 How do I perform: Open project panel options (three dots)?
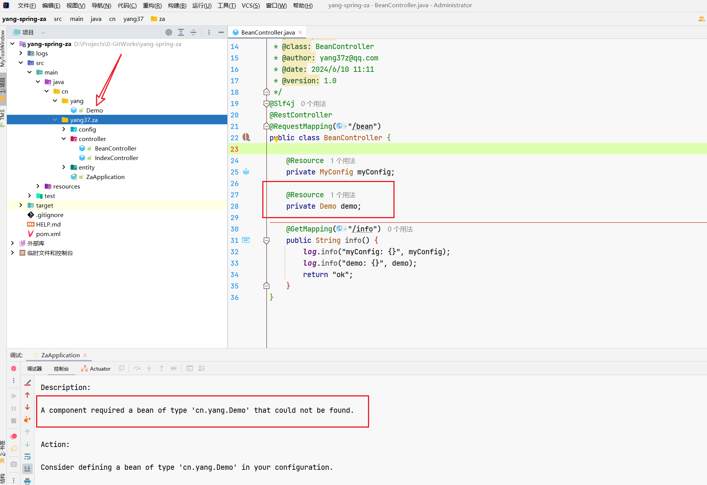209,32
